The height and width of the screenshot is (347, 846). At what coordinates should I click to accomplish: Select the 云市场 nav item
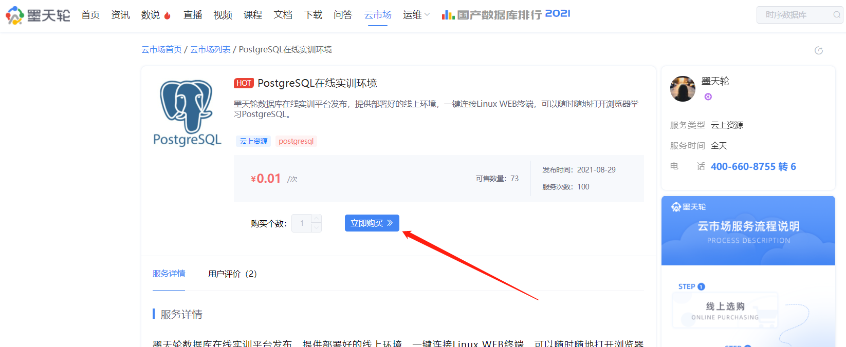(378, 15)
